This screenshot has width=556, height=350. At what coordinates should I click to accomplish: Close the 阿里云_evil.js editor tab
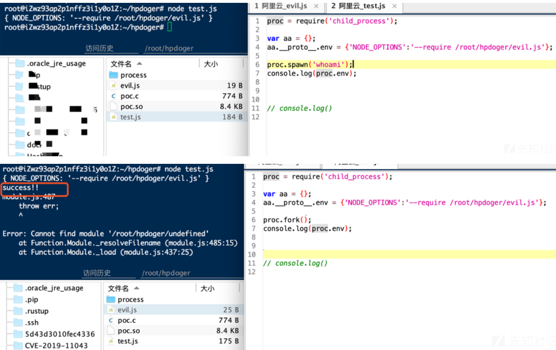tap(316, 6)
